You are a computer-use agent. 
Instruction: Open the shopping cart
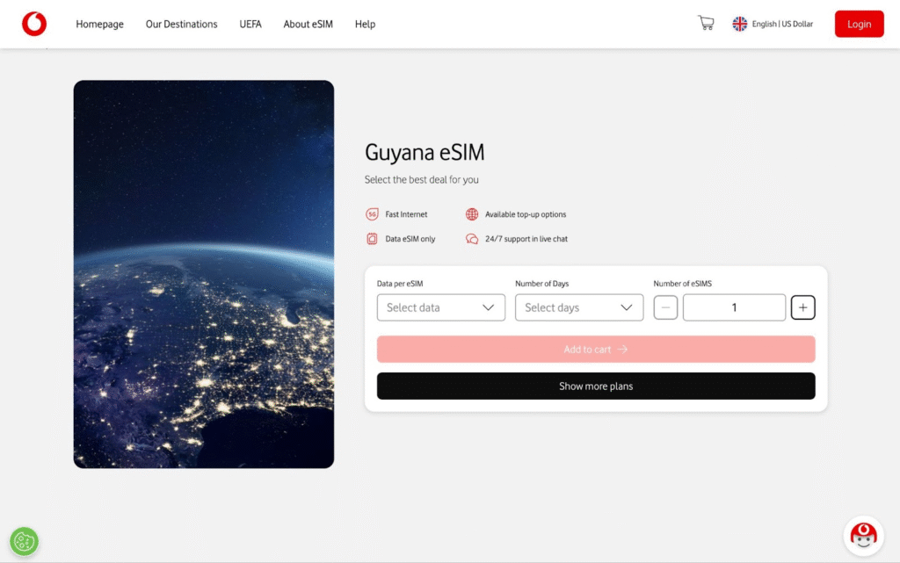[705, 23]
